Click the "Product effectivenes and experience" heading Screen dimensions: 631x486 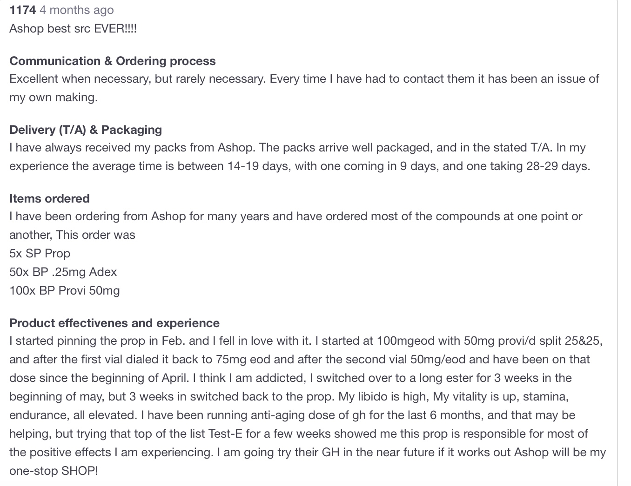114,323
